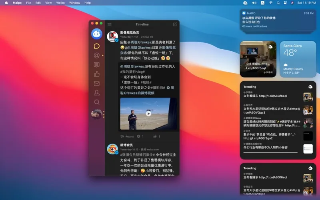Viewport: 320px width, 200px height.
Task: Compose a new weibo with the pencil icon
Action: pos(175,24)
